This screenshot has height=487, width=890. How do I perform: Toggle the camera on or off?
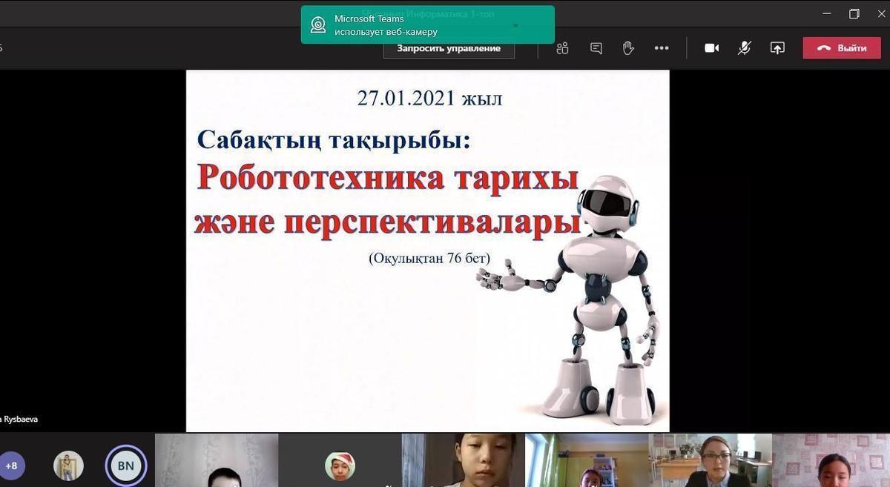711,48
